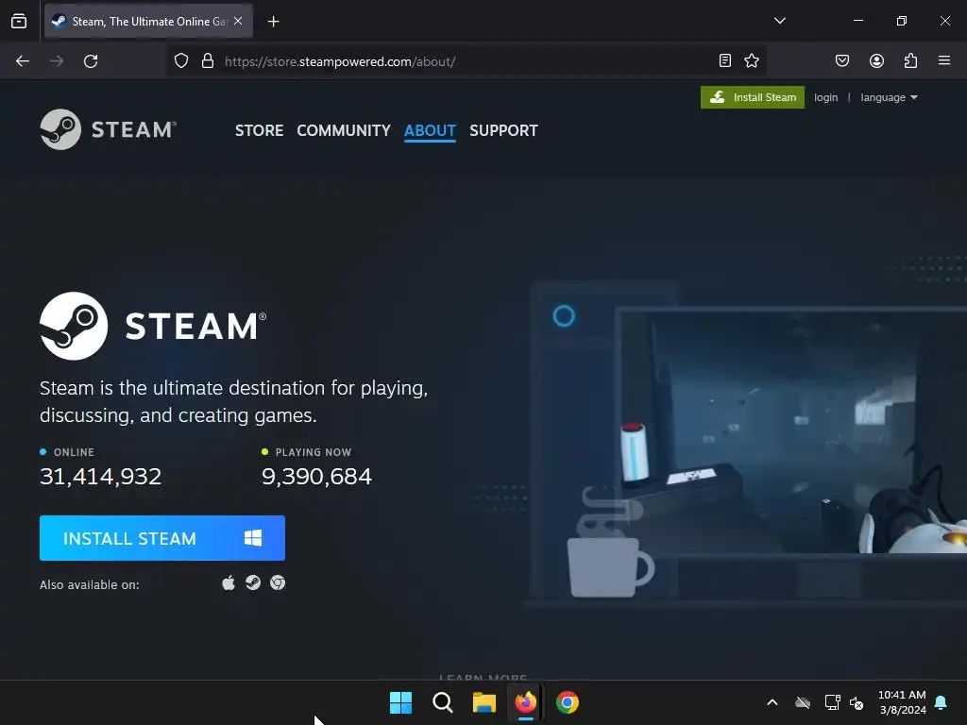The height and width of the screenshot is (725, 967).
Task: Open taskbar Search
Action: click(x=443, y=702)
